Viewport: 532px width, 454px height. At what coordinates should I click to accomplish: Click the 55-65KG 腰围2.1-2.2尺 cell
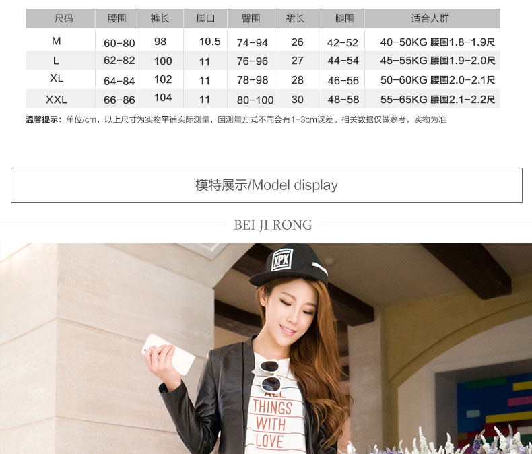tap(438, 100)
